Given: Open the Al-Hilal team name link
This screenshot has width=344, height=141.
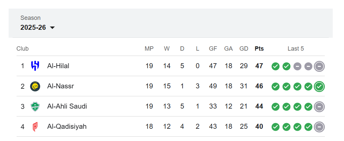Looking at the screenshot, I should click(58, 66).
